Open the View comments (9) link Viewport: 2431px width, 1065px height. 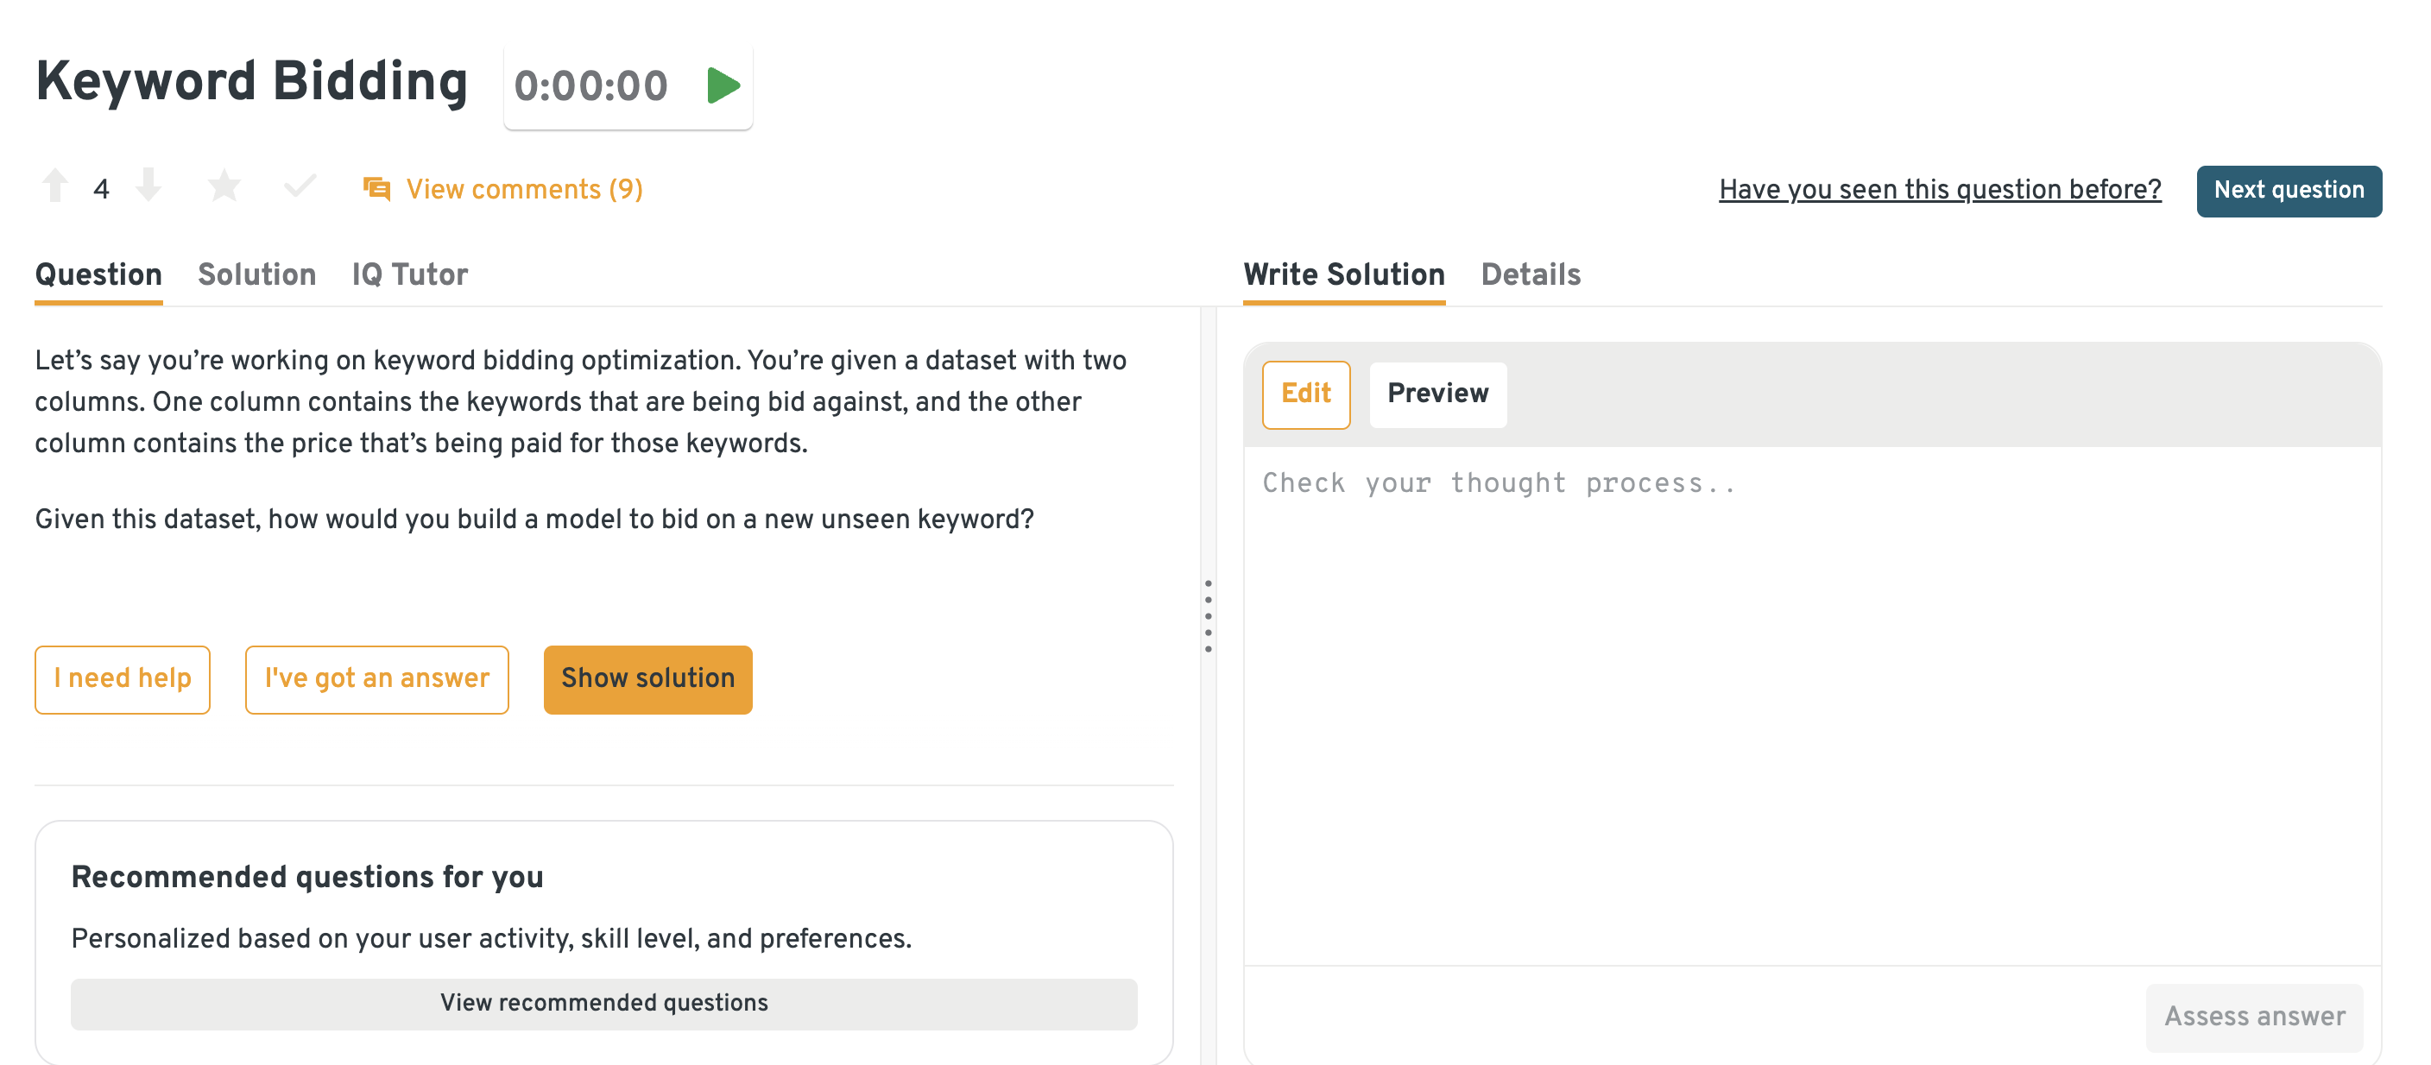524,190
